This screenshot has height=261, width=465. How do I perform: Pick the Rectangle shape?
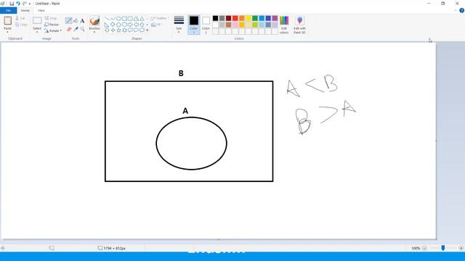(x=124, y=19)
